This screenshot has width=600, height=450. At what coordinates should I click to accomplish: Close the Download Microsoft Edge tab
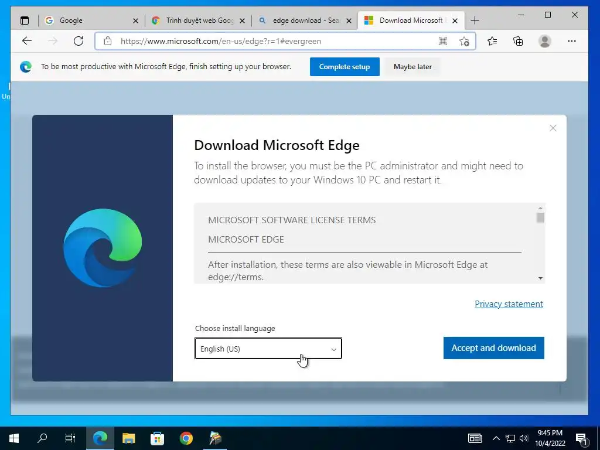(455, 21)
